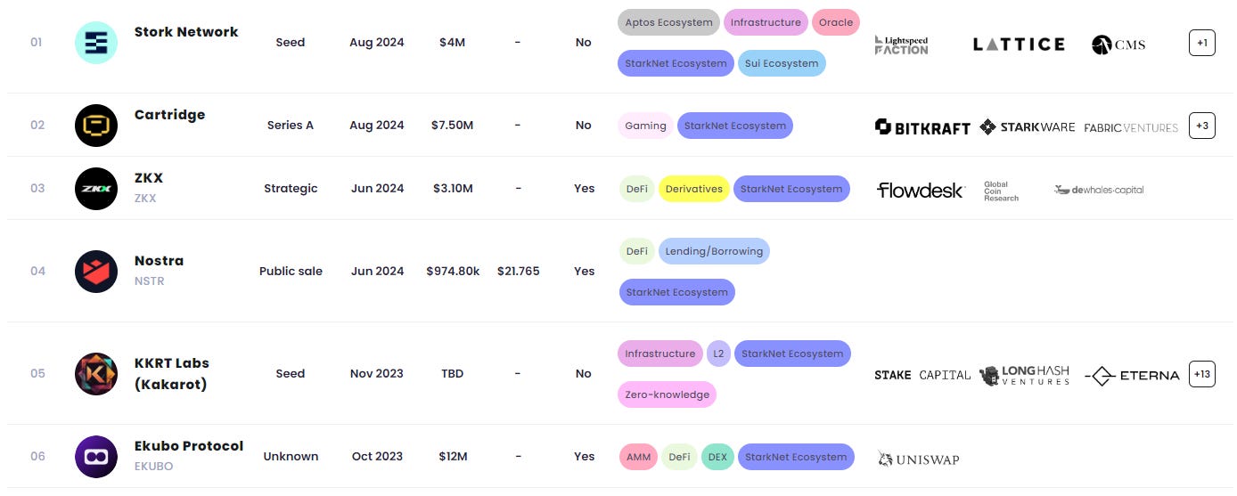Open the CMS investor logo
The image size is (1237, 496).
tap(1119, 45)
